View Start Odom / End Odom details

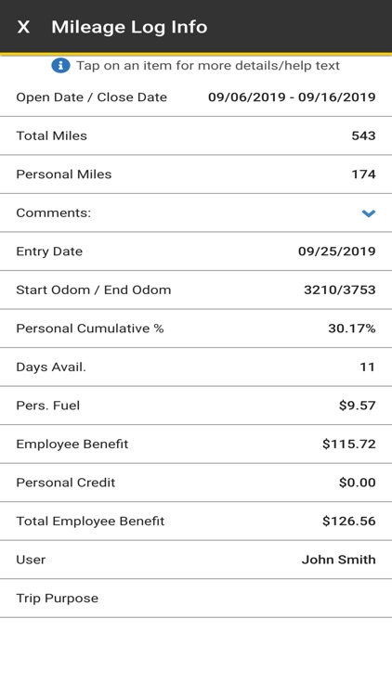[196, 290]
